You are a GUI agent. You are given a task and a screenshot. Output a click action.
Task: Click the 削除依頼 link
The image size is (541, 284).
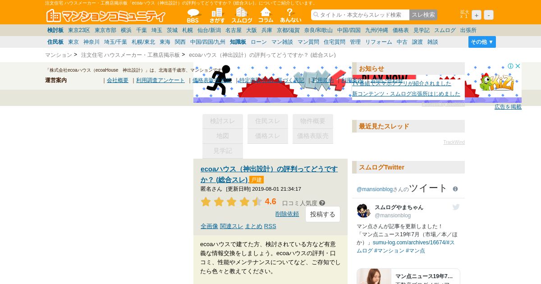tap(287, 214)
